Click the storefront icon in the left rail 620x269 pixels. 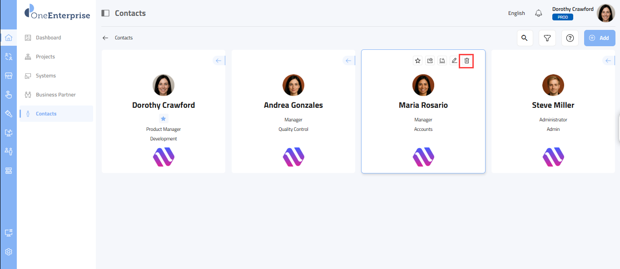8,76
